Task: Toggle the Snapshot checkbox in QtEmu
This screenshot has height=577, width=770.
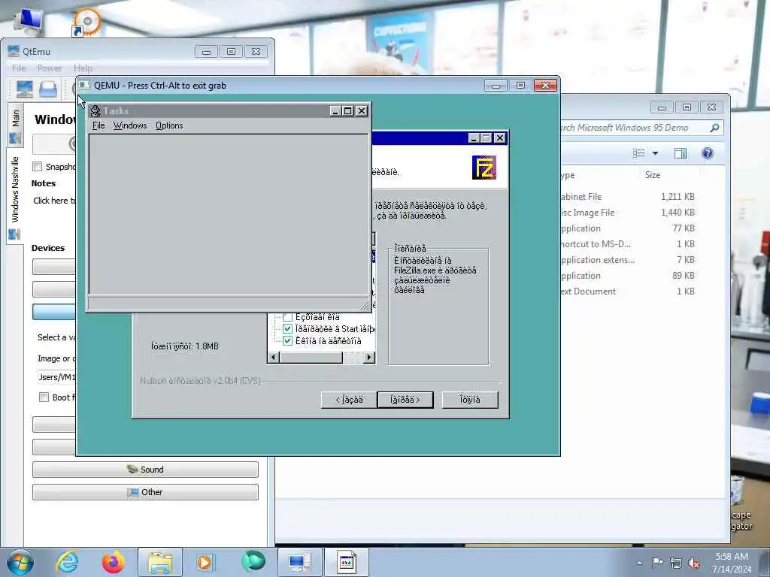Action: 38,166
